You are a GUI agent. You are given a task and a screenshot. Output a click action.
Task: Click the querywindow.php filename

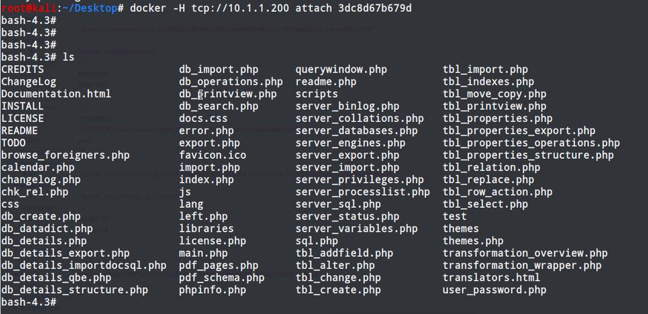pos(341,70)
